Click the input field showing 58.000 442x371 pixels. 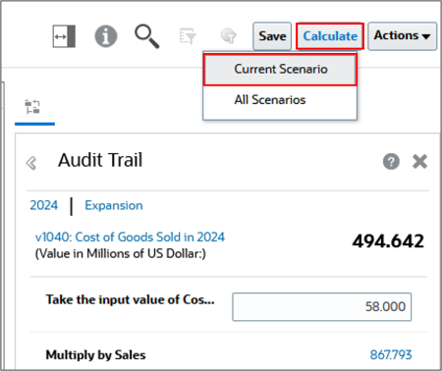tap(322, 307)
